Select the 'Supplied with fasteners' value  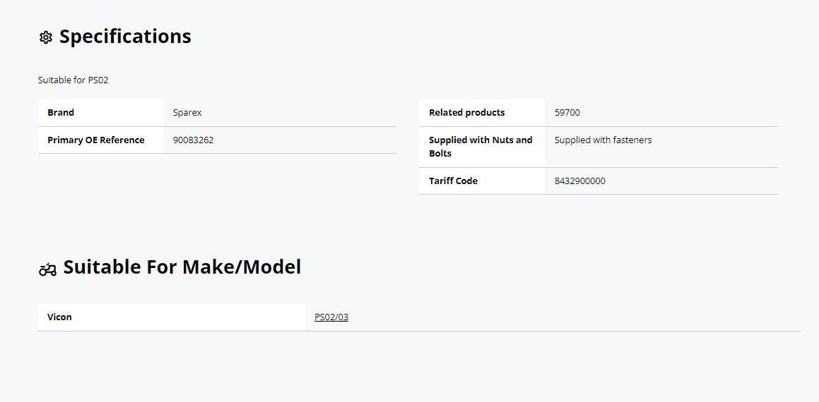tap(603, 140)
